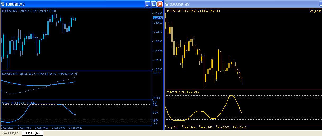Click price level 1.21390 on EURUSD scale
Screen dimensions: 322x136
point(158,60)
